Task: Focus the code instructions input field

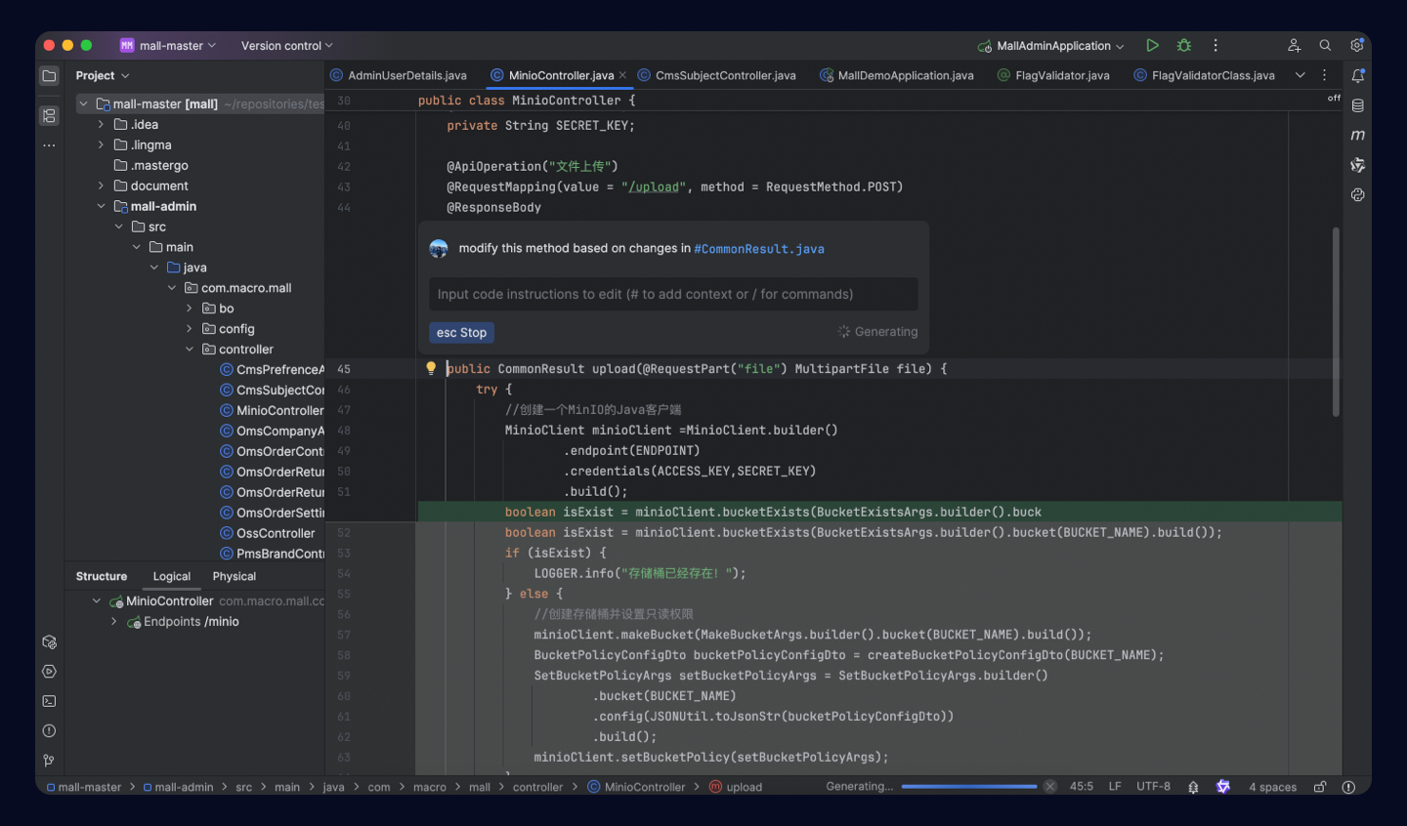Action: (673, 294)
